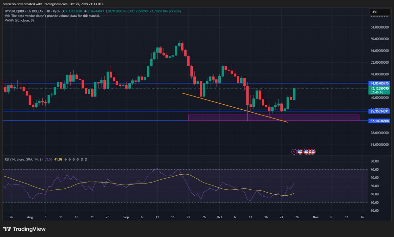Click the 56.00000000 price axis label
The height and width of the screenshot is (237, 394).
click(380, 51)
